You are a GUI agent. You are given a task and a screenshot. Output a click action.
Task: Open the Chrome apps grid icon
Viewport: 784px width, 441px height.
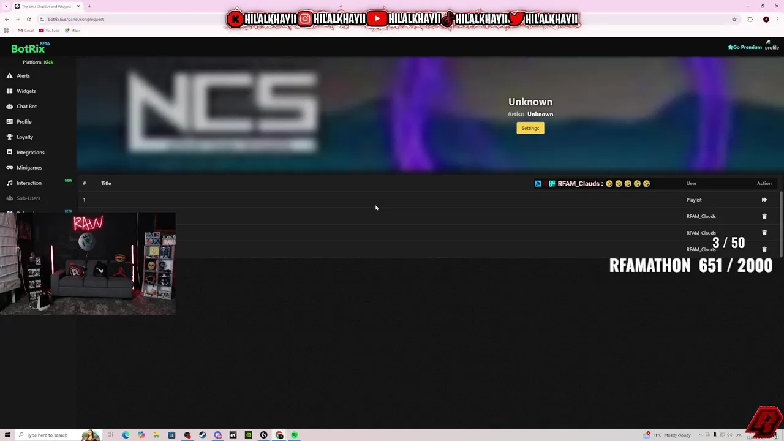pyautogui.click(x=6, y=31)
